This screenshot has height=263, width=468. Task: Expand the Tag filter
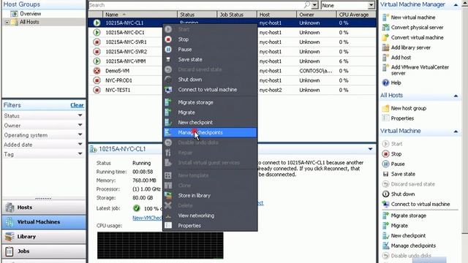[80, 154]
